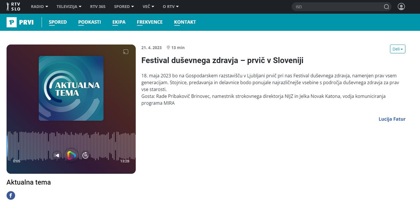The width and height of the screenshot is (420, 206).
Task: Open the user account profile icon
Action: (401, 7)
